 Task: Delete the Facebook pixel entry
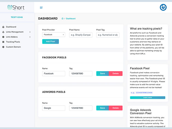[115, 74]
